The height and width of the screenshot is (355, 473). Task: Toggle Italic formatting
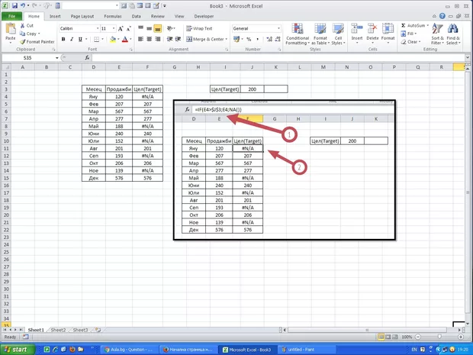[72, 39]
